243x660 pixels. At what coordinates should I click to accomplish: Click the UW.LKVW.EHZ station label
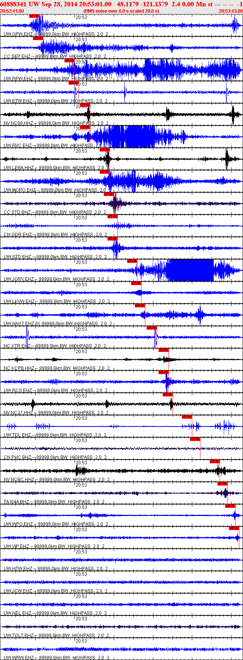[19, 301]
